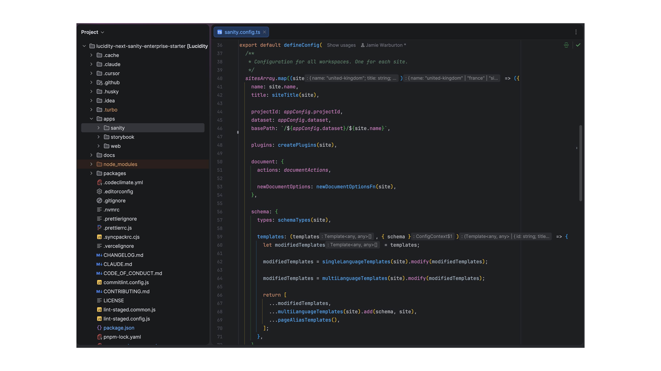The width and height of the screenshot is (661, 371).
Task: Click the CLAUDE.md markdown icon
Action: click(99, 264)
